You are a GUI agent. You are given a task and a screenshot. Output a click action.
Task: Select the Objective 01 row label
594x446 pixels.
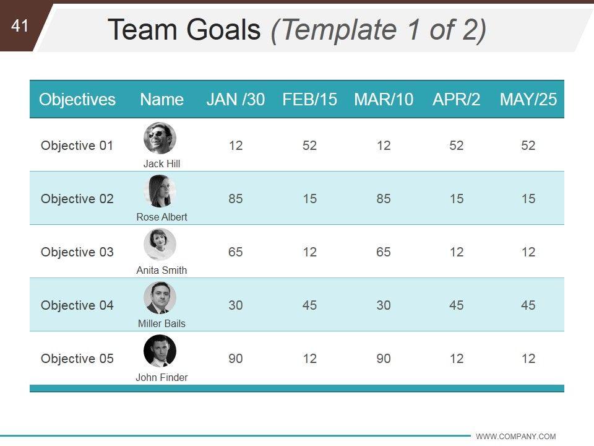pyautogui.click(x=77, y=146)
